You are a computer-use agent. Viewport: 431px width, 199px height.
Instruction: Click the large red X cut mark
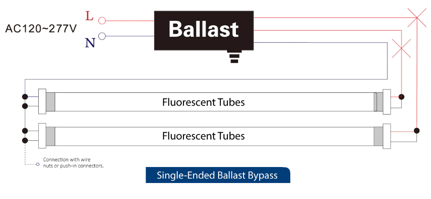coord(416,18)
